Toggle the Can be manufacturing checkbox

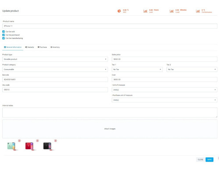[4, 38]
